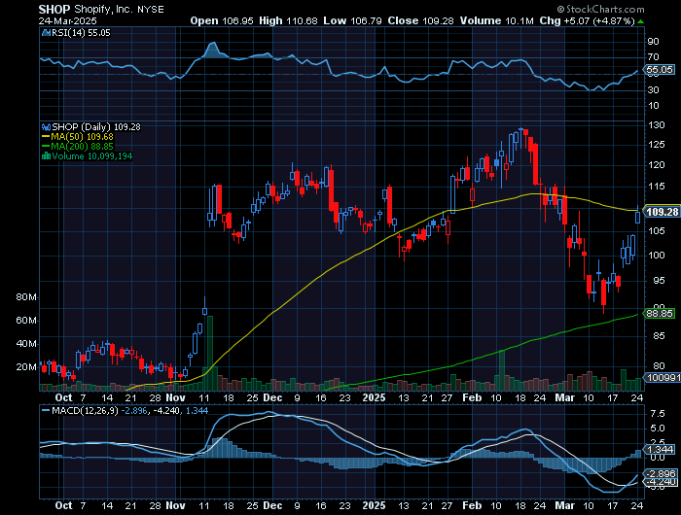Click the candlestick icon beside SHOP (Daily)
Screen dimensions: 681x515
[x=46, y=127]
